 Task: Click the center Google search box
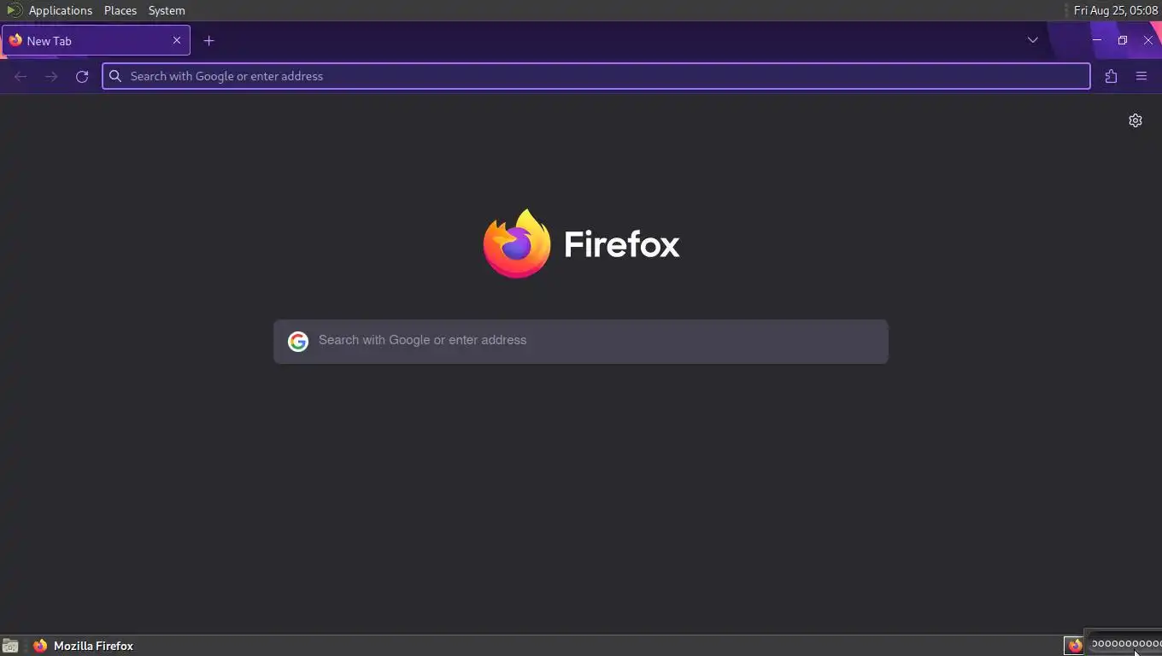581,342
